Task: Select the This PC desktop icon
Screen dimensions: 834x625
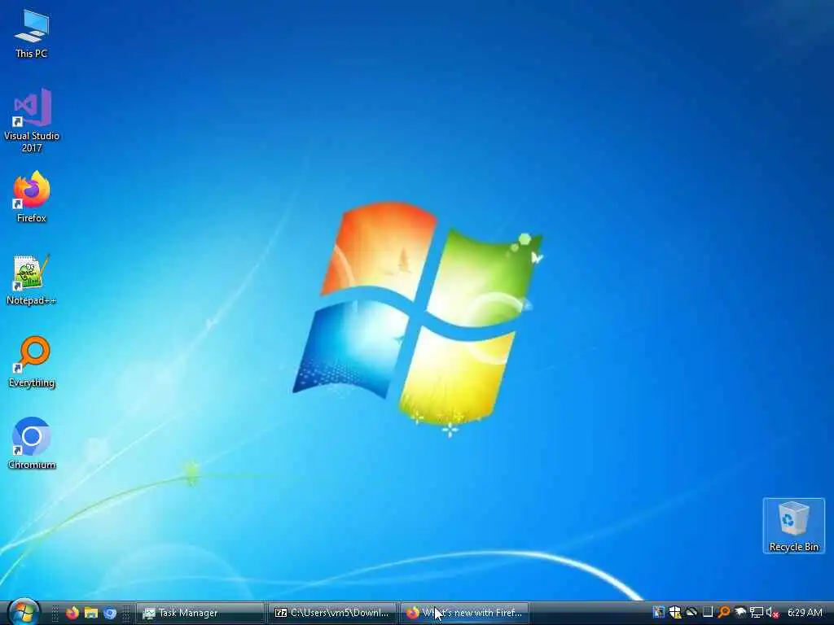Action: pyautogui.click(x=32, y=34)
